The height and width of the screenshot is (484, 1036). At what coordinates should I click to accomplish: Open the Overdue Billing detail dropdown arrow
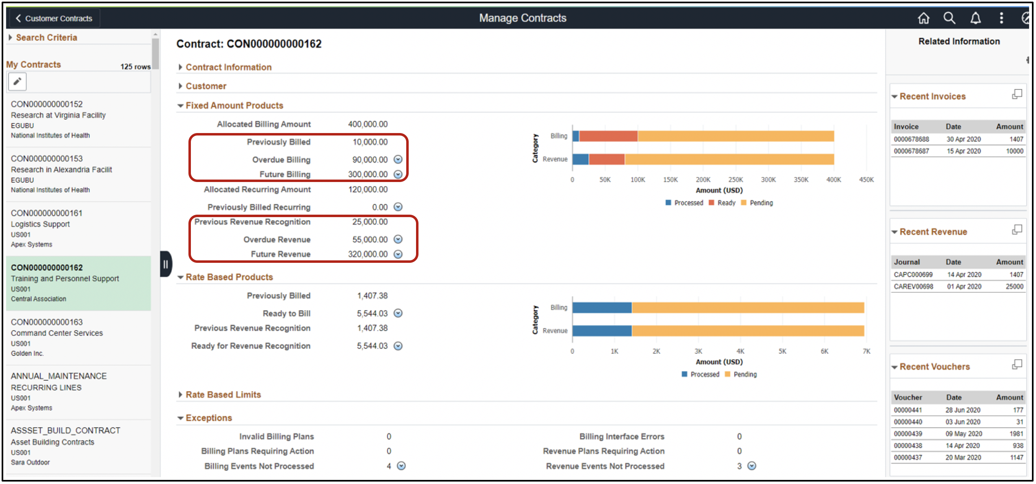[397, 160]
